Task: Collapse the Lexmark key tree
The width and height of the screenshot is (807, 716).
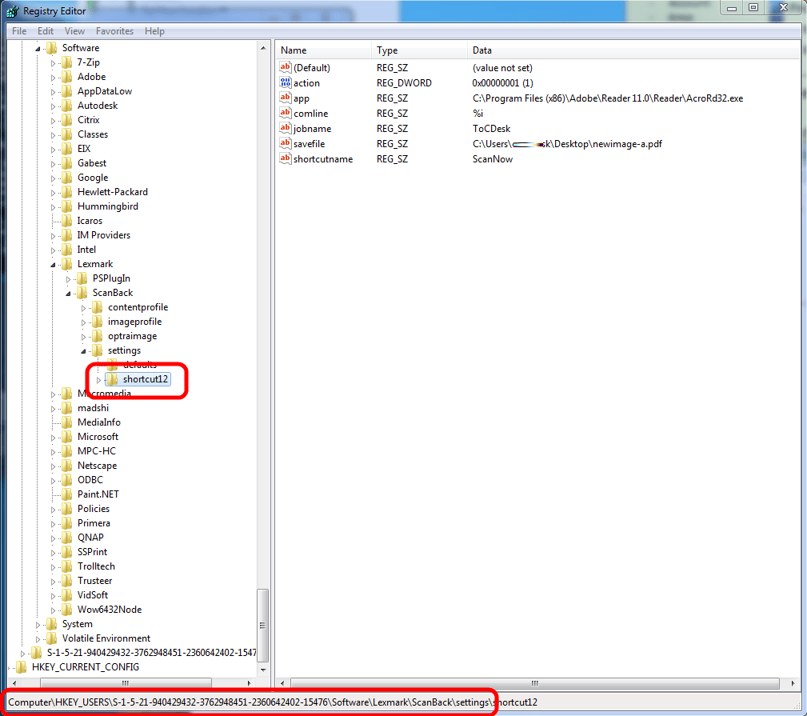Action: [x=54, y=264]
